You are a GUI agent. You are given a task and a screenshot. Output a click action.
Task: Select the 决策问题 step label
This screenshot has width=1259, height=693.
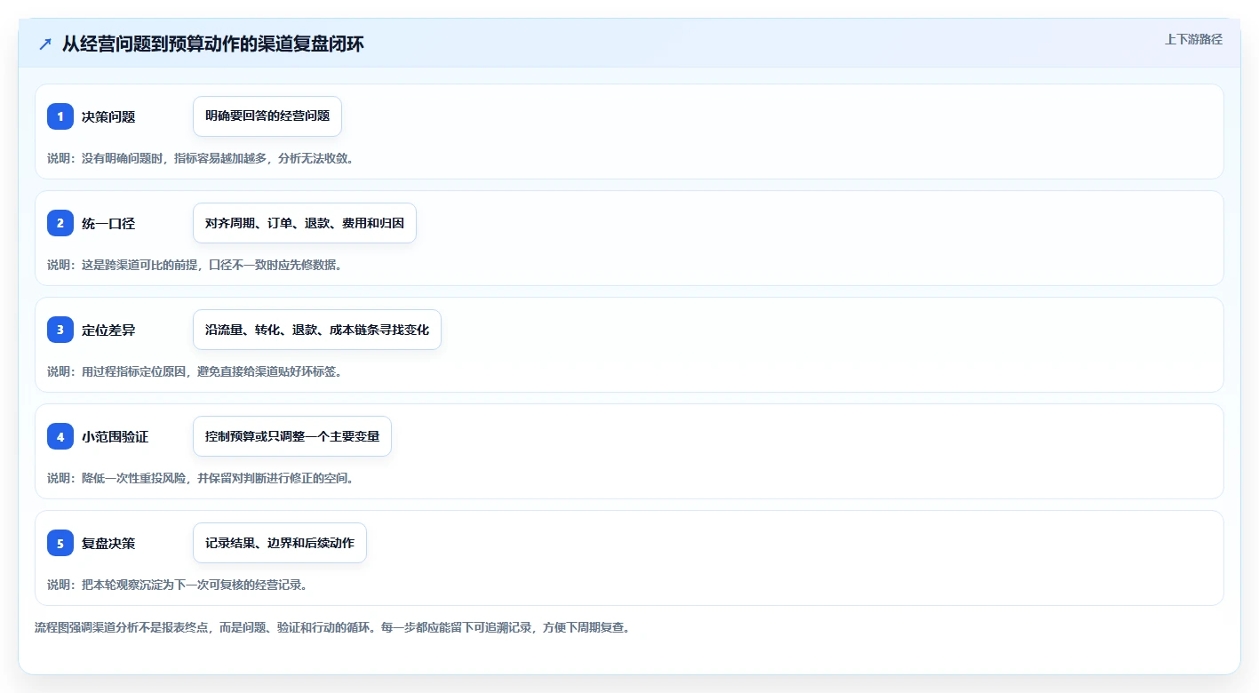click(108, 116)
